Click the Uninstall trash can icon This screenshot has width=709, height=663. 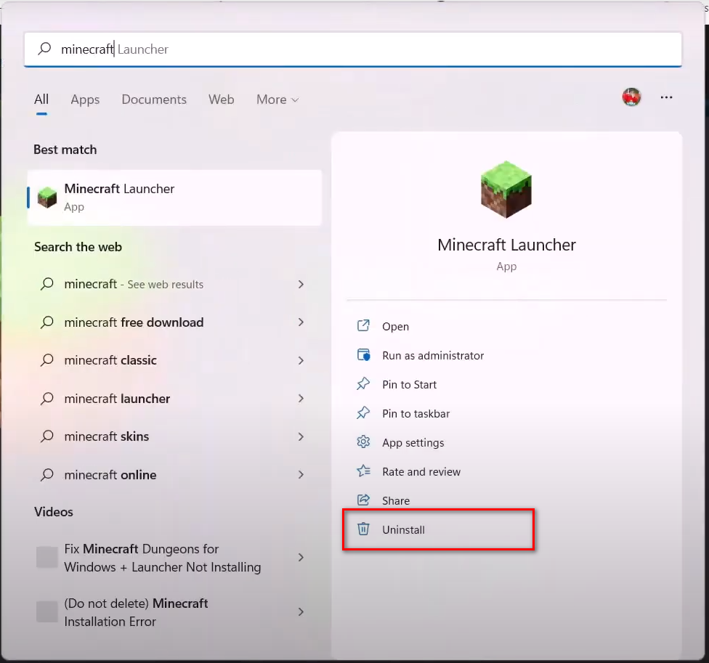[363, 529]
